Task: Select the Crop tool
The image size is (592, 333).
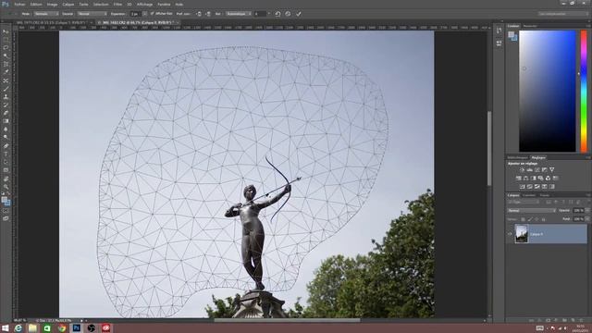Action: [x=6, y=64]
